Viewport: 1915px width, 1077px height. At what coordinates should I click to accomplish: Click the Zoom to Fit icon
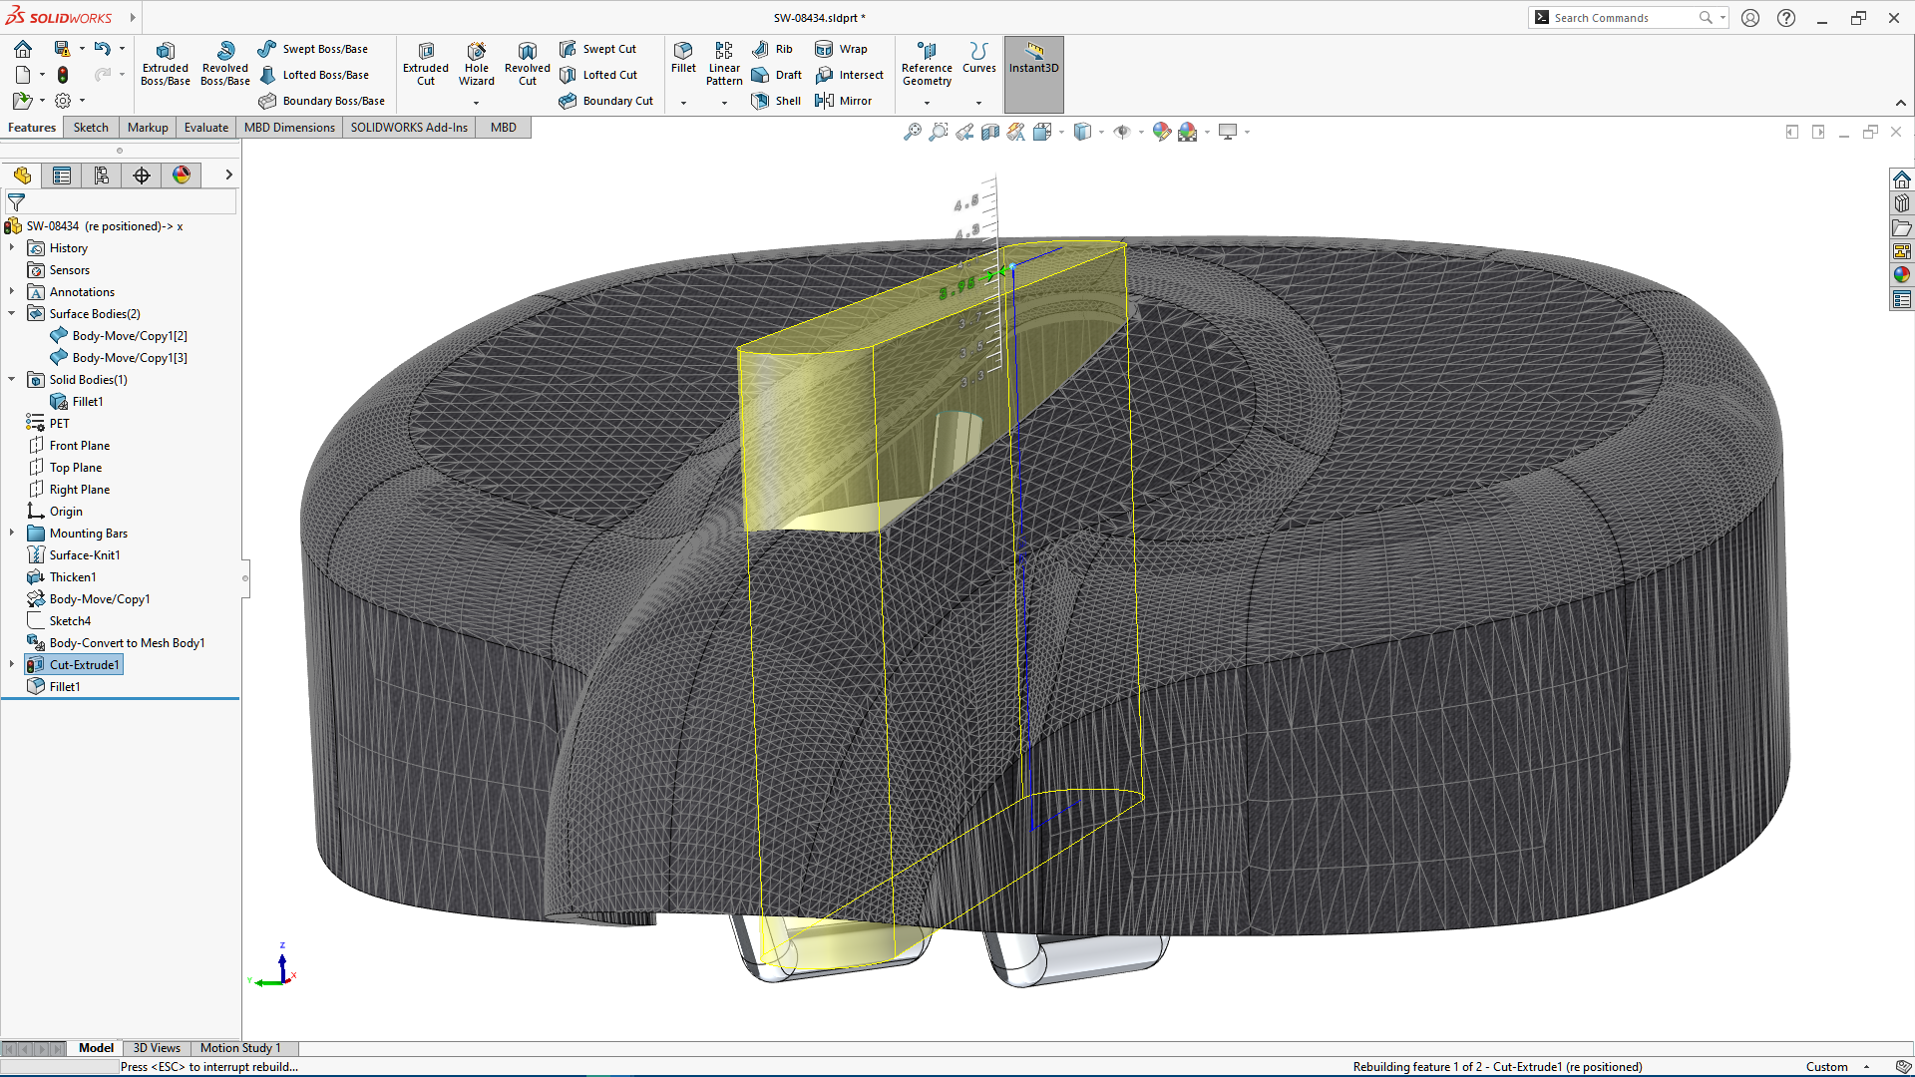coord(912,132)
